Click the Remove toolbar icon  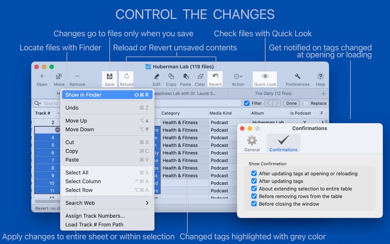pos(77,76)
